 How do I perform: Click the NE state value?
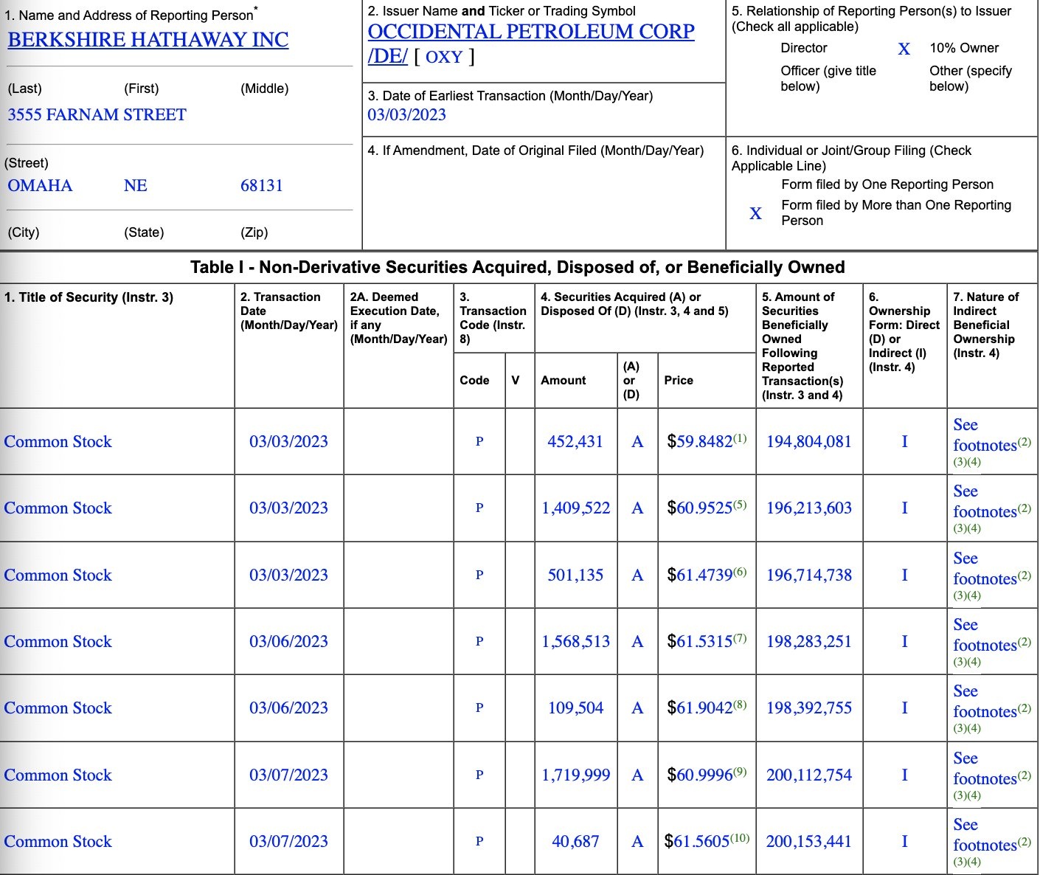pyautogui.click(x=135, y=186)
